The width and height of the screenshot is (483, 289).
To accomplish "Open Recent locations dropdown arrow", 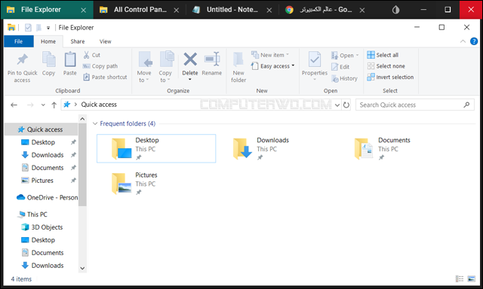I will [x=43, y=105].
